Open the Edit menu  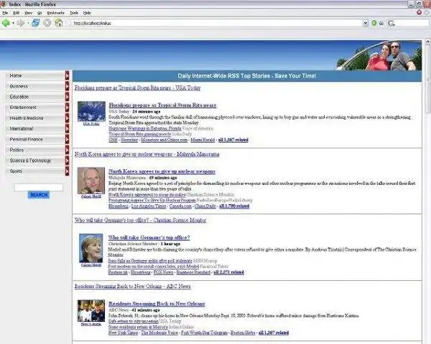tap(17, 13)
